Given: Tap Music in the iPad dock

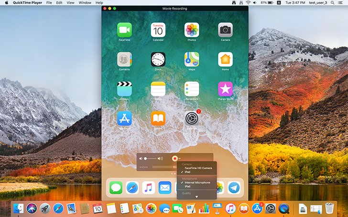Looking at the screenshot, I should coord(149,187).
